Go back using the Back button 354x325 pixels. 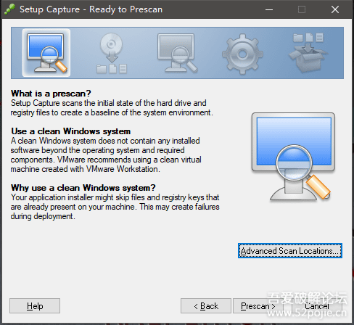pyautogui.click(x=206, y=306)
